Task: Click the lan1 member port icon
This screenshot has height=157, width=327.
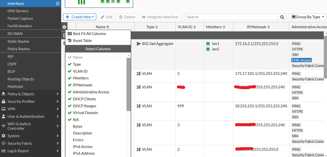Action: (208, 44)
